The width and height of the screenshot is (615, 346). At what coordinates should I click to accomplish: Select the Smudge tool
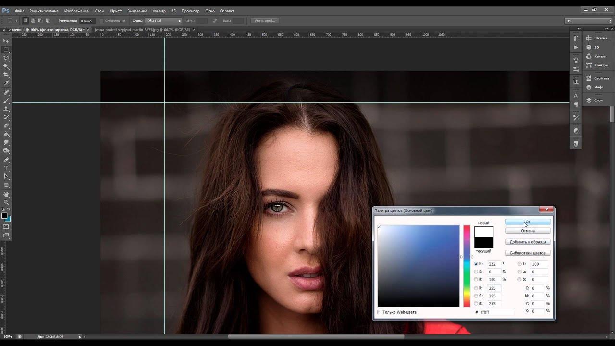[x=6, y=143]
